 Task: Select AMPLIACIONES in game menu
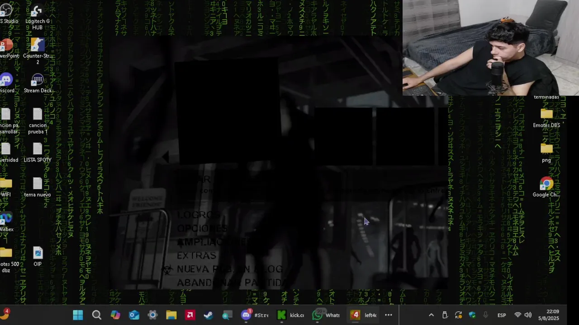click(x=213, y=242)
